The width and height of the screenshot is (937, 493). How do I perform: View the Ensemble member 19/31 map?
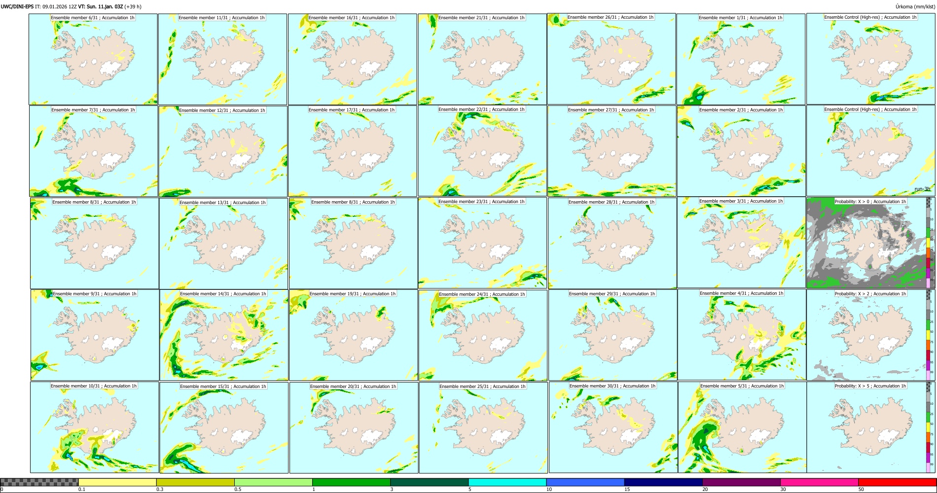[354, 335]
